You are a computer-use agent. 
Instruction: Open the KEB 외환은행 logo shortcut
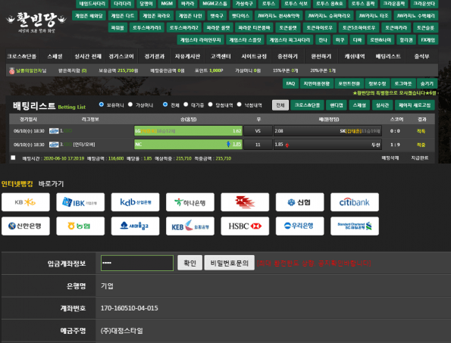point(190,226)
